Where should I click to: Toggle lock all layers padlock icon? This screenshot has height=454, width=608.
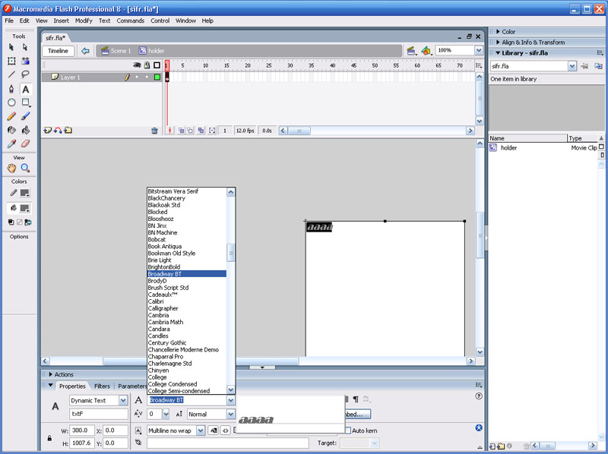147,65
